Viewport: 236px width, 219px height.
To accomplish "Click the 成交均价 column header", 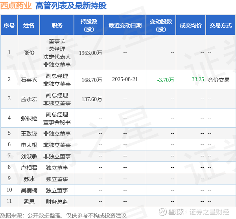I will click(x=191, y=25).
